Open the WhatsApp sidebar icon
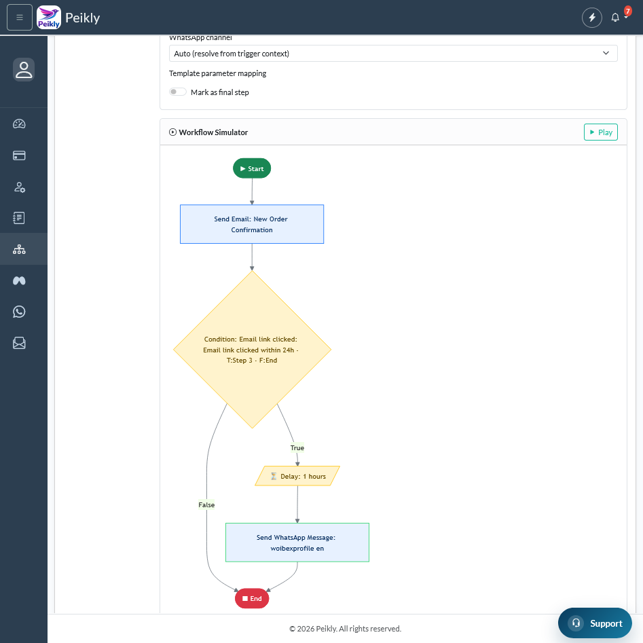Screen dimensions: 643x643 pos(19,312)
